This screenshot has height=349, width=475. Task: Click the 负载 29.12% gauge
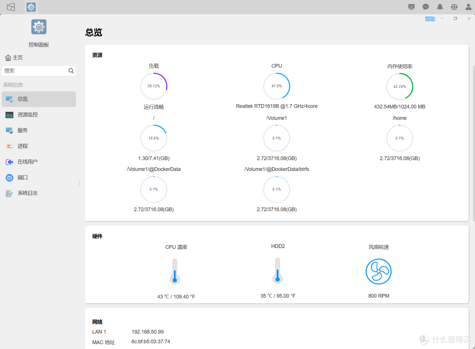(x=154, y=86)
